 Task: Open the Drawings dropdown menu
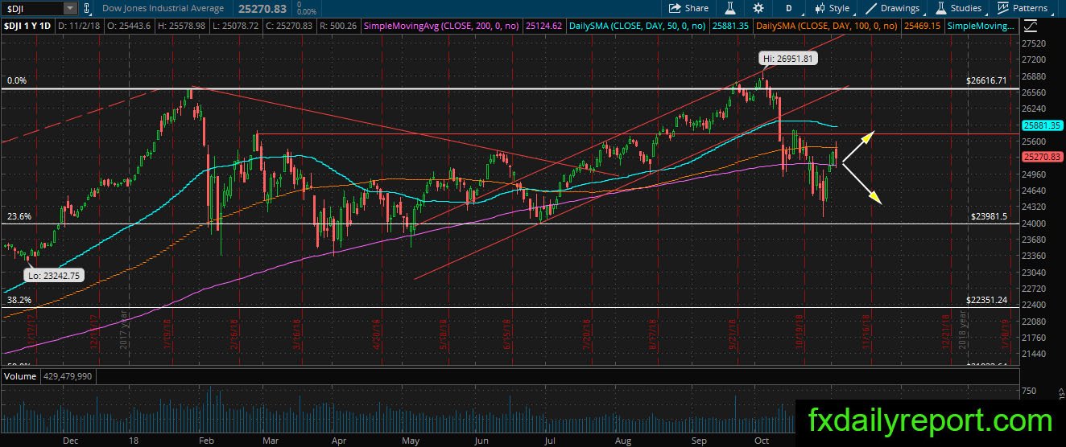click(893, 8)
